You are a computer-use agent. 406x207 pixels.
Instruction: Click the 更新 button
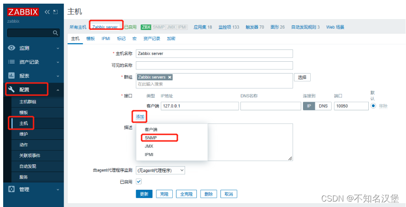tap(144, 194)
